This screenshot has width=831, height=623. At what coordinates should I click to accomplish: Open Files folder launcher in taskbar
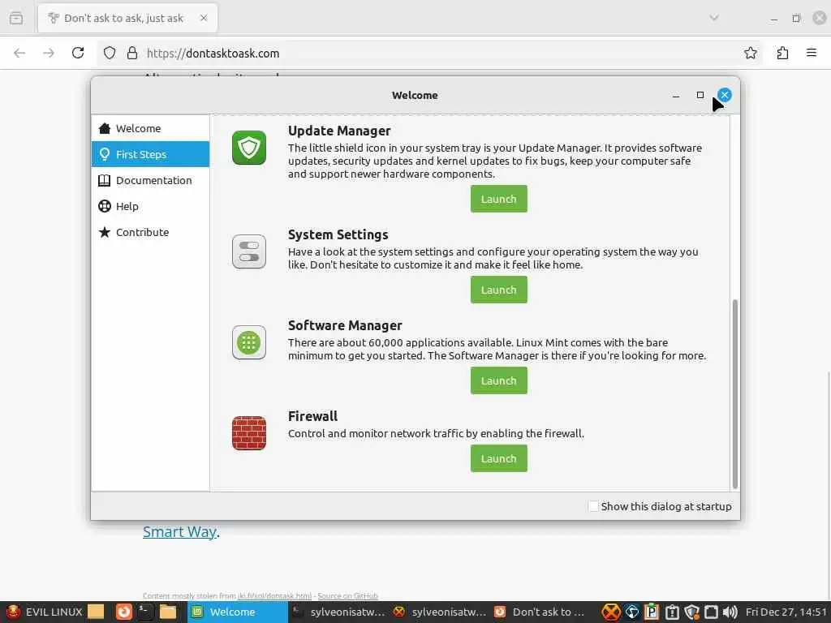[x=167, y=612]
